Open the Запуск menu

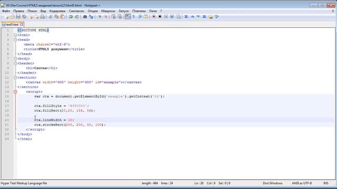point(124,11)
